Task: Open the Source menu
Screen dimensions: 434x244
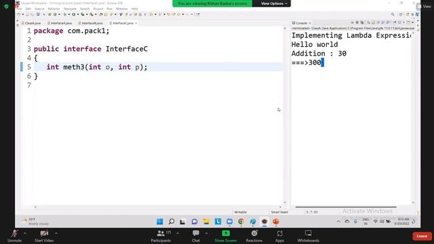Action: (39, 9)
